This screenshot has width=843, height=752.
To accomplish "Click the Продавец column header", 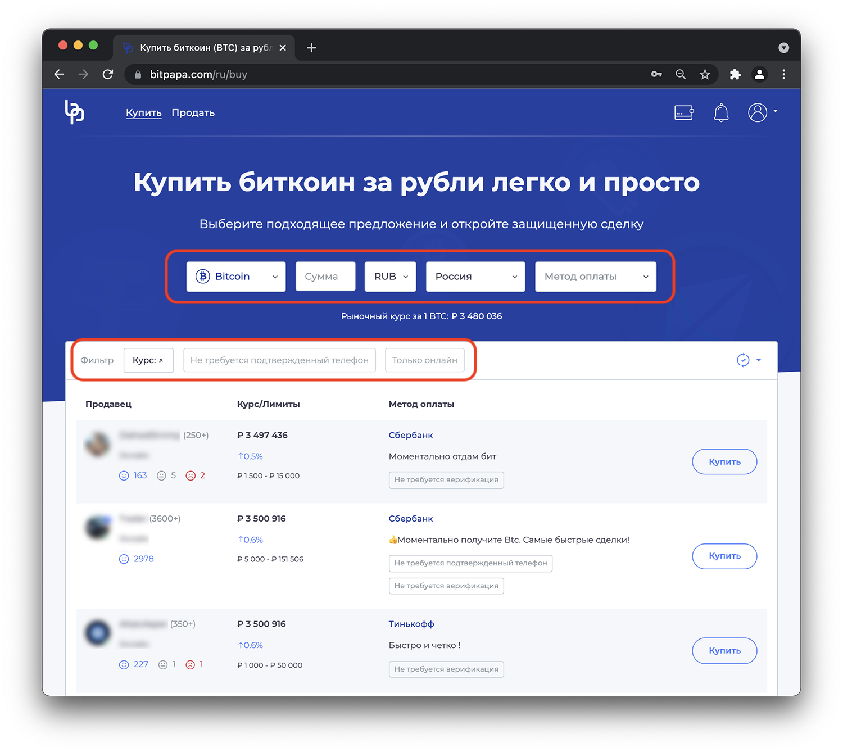I will point(108,404).
